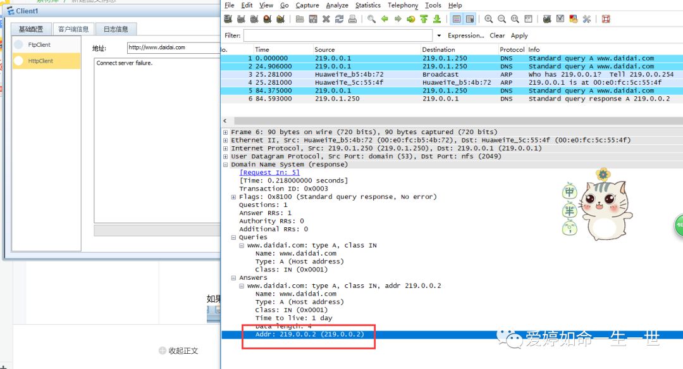The width and height of the screenshot is (683, 369).
Task: Select packet 3 ARP Broadcast row
Action: (x=452, y=75)
